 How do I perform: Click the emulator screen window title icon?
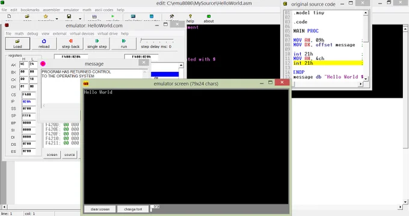(x=86, y=83)
